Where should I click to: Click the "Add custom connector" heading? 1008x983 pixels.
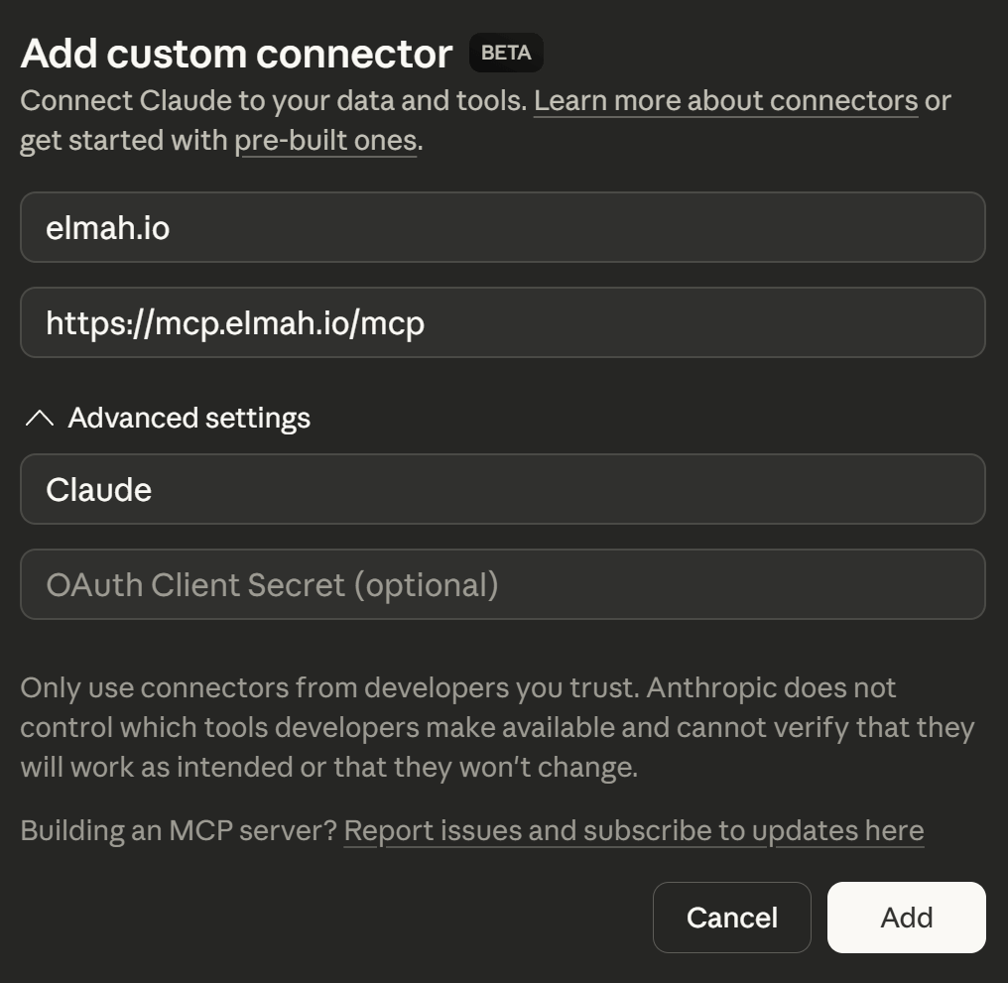coord(236,54)
